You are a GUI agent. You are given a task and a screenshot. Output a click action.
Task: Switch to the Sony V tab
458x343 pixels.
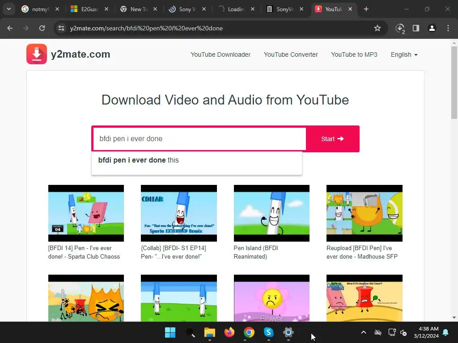[x=183, y=9]
